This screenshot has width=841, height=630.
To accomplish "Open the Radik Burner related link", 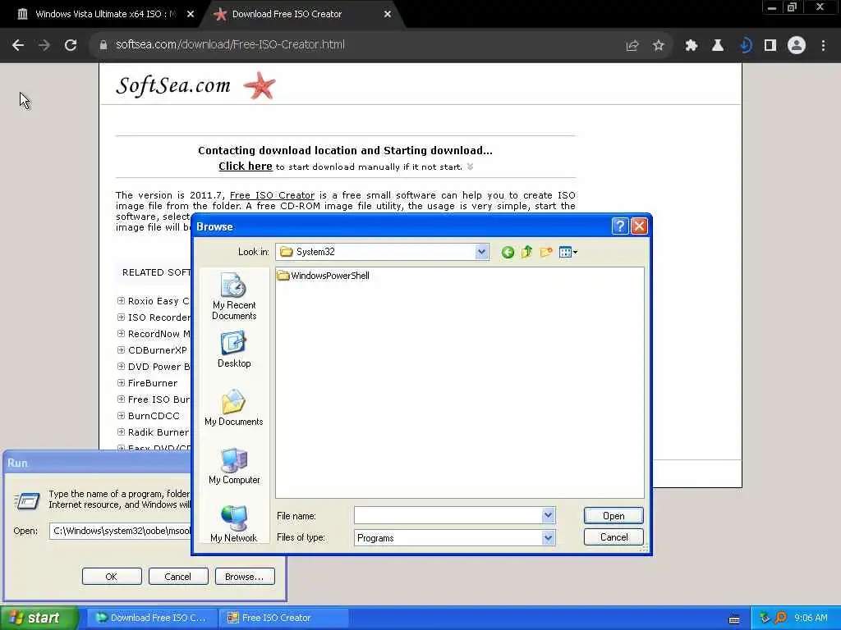I will pyautogui.click(x=159, y=431).
